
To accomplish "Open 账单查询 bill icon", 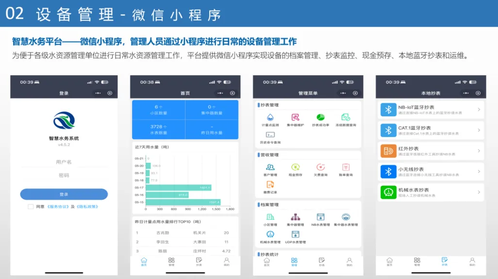I will (x=346, y=168).
